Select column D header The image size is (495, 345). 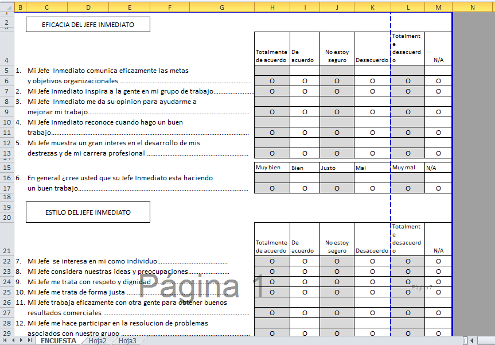88,7
